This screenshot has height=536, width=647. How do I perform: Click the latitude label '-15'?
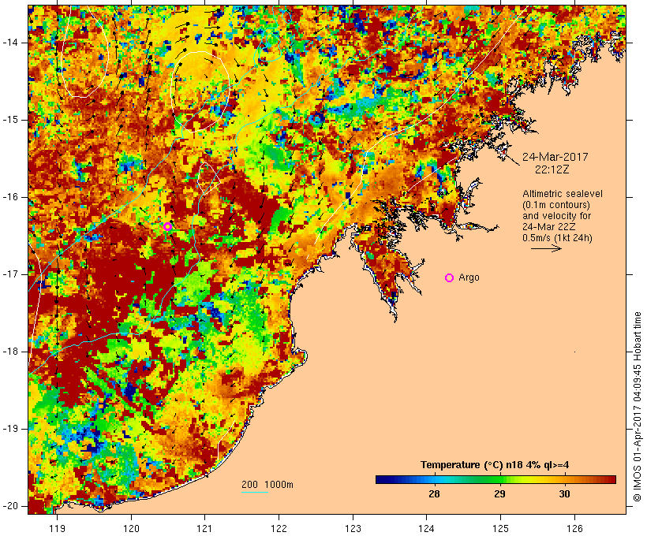click(x=9, y=120)
